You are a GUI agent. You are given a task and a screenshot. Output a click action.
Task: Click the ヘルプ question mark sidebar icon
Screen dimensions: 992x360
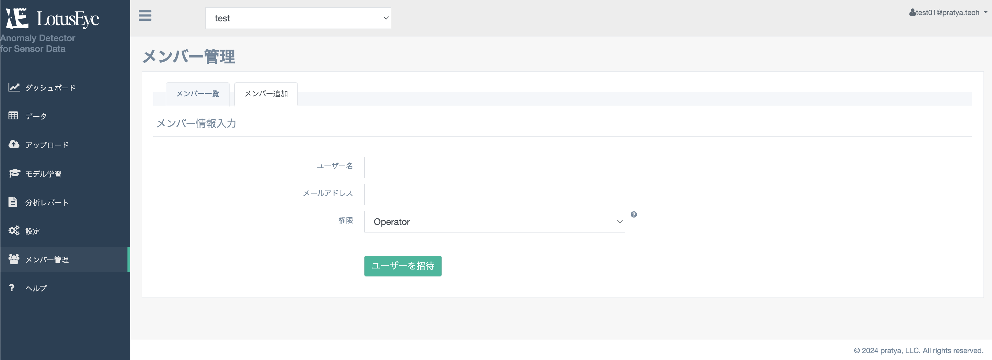pyautogui.click(x=12, y=288)
